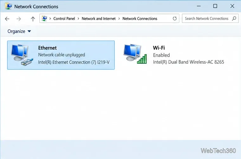Navigate to Control Panel breadcrumb

64,19
